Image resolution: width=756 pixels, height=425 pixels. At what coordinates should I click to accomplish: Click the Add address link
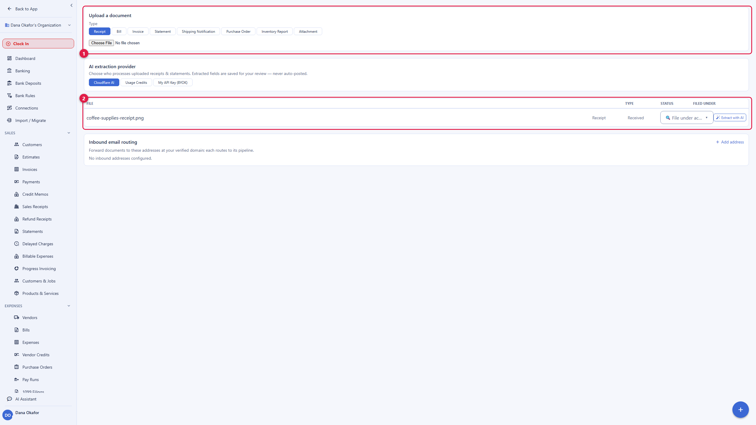(730, 142)
